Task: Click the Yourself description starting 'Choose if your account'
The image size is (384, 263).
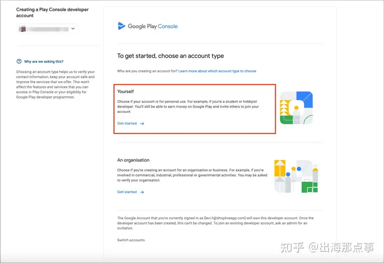Action: coord(188,106)
